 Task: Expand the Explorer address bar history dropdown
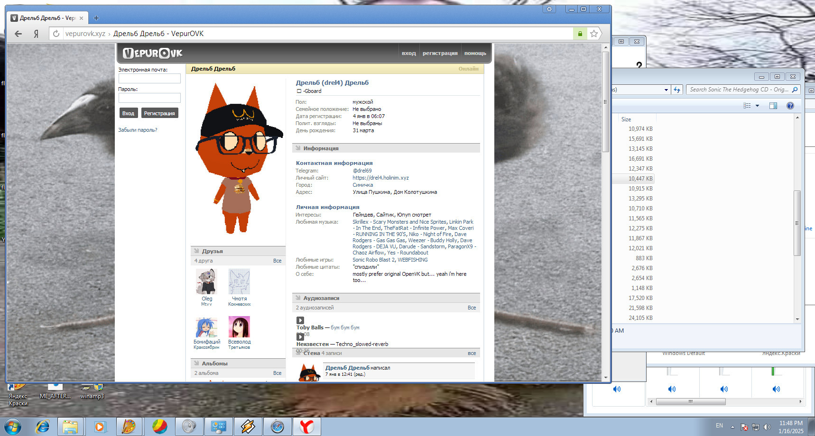tap(666, 90)
